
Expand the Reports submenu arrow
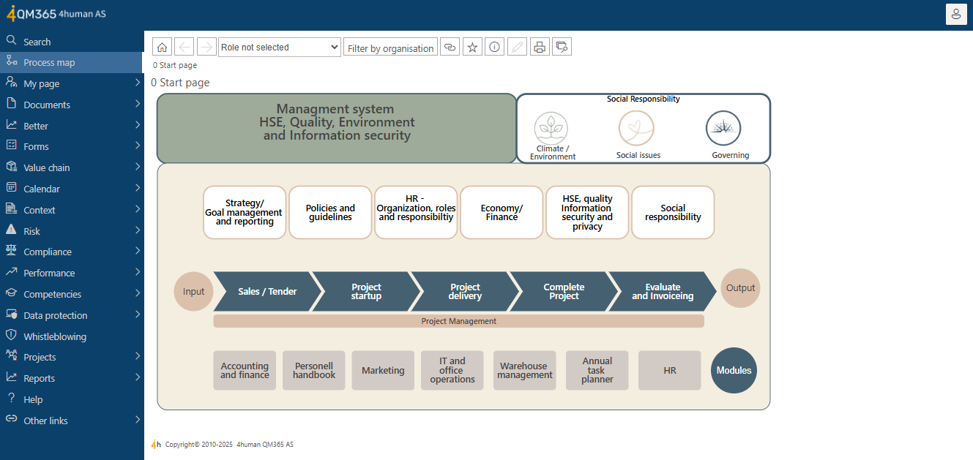(138, 378)
